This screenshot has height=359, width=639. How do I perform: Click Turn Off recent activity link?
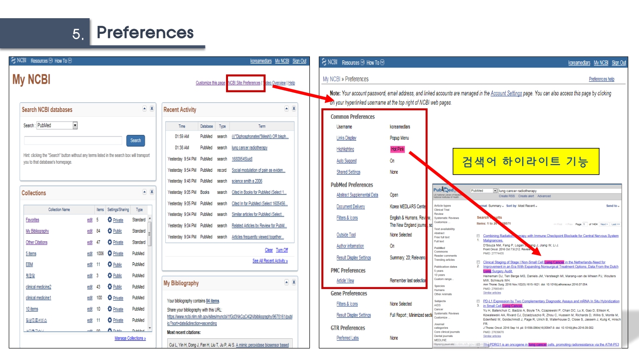(x=282, y=250)
